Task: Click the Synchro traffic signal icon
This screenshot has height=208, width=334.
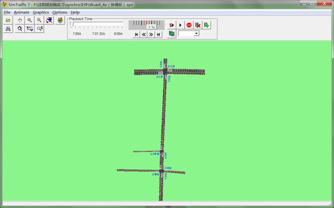Action: pos(60,20)
